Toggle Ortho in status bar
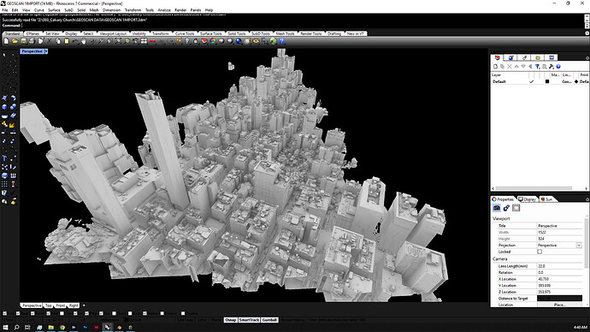The image size is (590, 332). coord(202,320)
